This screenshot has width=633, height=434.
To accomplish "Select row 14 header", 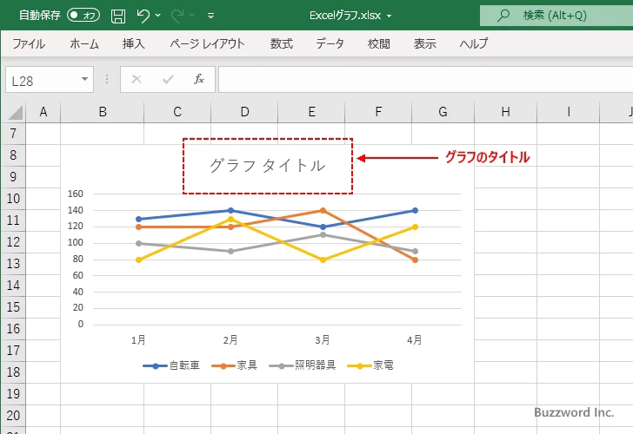I will (13, 286).
